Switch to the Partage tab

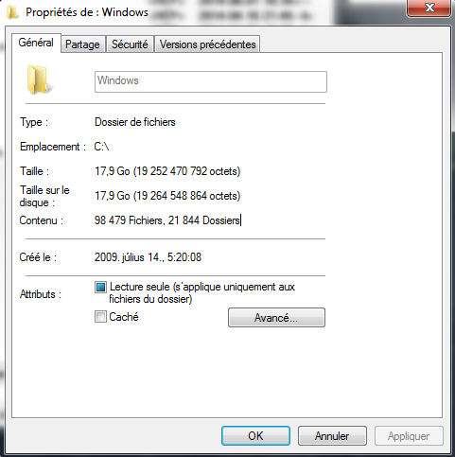pos(82,44)
